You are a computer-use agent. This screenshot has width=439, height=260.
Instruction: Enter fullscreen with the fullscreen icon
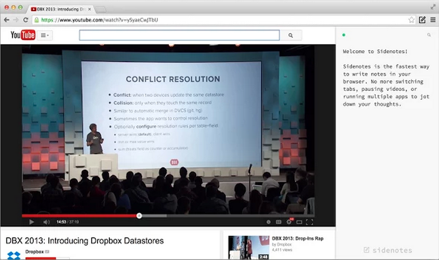coord(310,222)
